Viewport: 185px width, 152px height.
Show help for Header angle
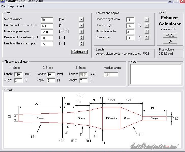147,25
